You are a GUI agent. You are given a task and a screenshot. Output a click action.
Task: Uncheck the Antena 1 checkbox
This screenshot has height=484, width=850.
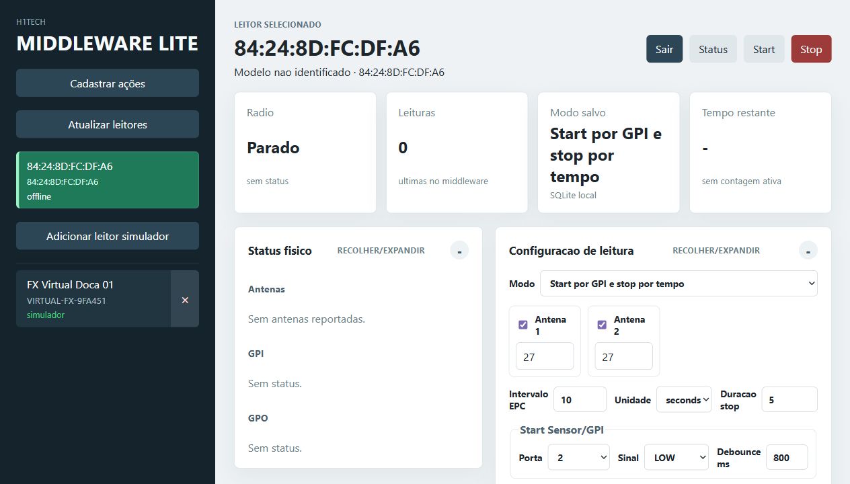pyautogui.click(x=523, y=325)
